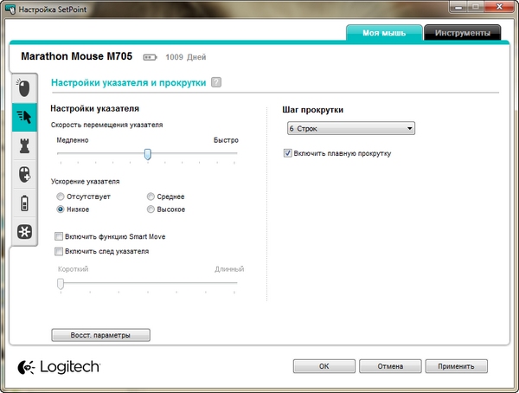Open the mouse button settings sidebar icon
Image resolution: width=519 pixels, height=393 pixels.
[x=24, y=88]
